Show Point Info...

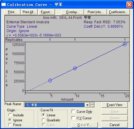pos(96,12)
